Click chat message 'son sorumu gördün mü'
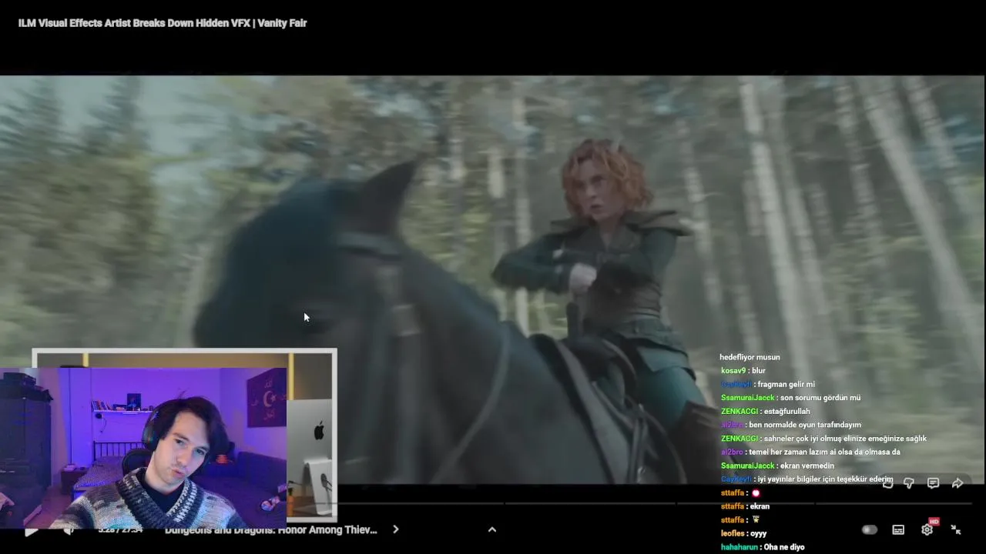986x554 pixels. pos(820,398)
